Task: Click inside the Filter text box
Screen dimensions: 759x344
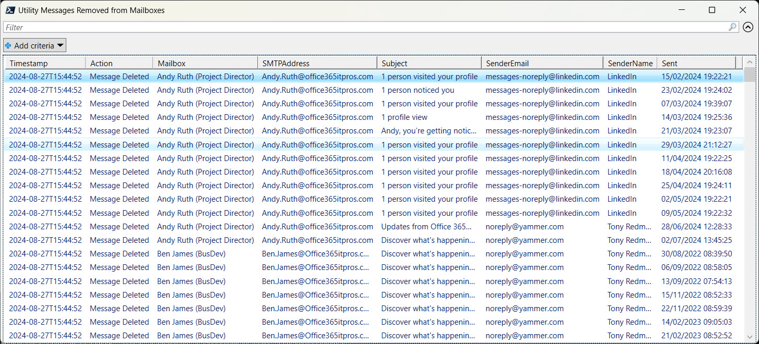Action: 209,27
